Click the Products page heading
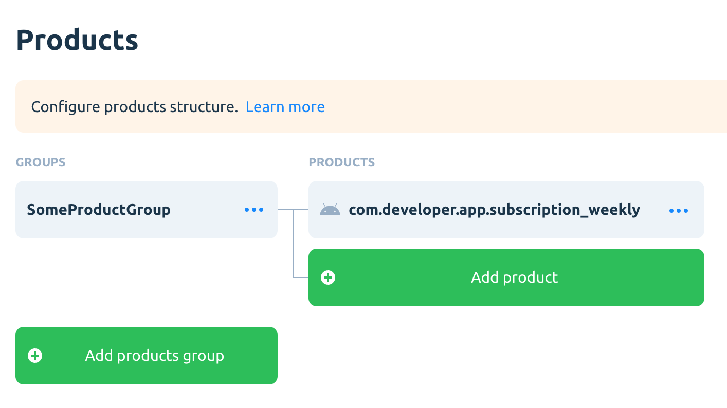Viewport: 727px width, 408px height. (x=77, y=40)
